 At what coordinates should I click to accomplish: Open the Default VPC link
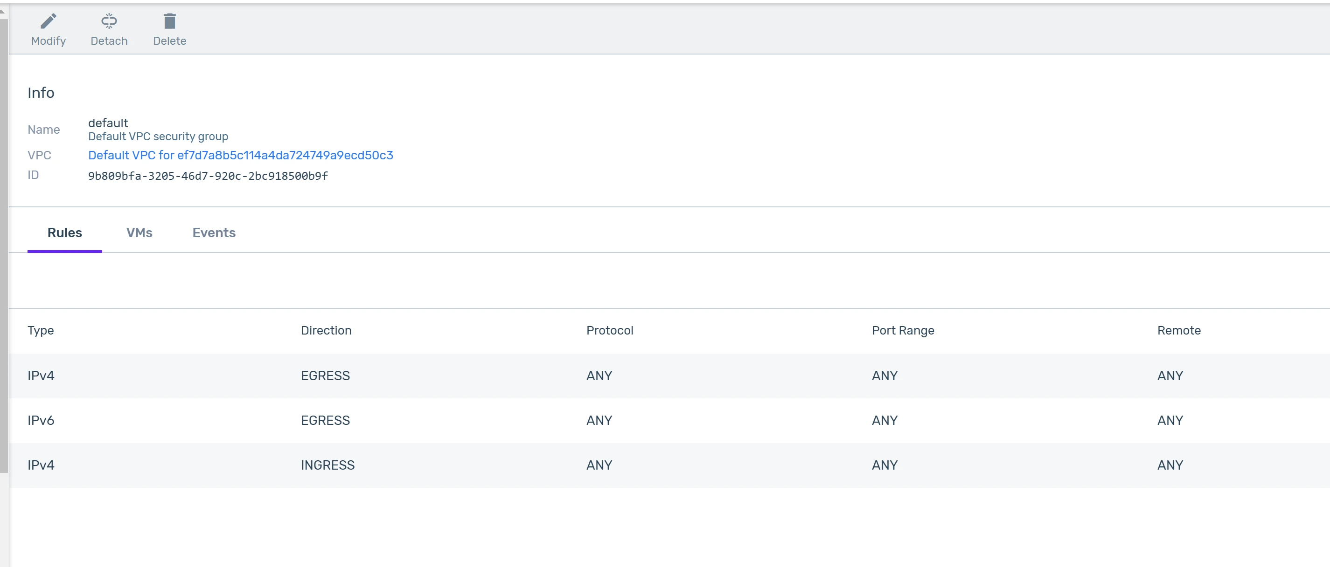(x=241, y=155)
